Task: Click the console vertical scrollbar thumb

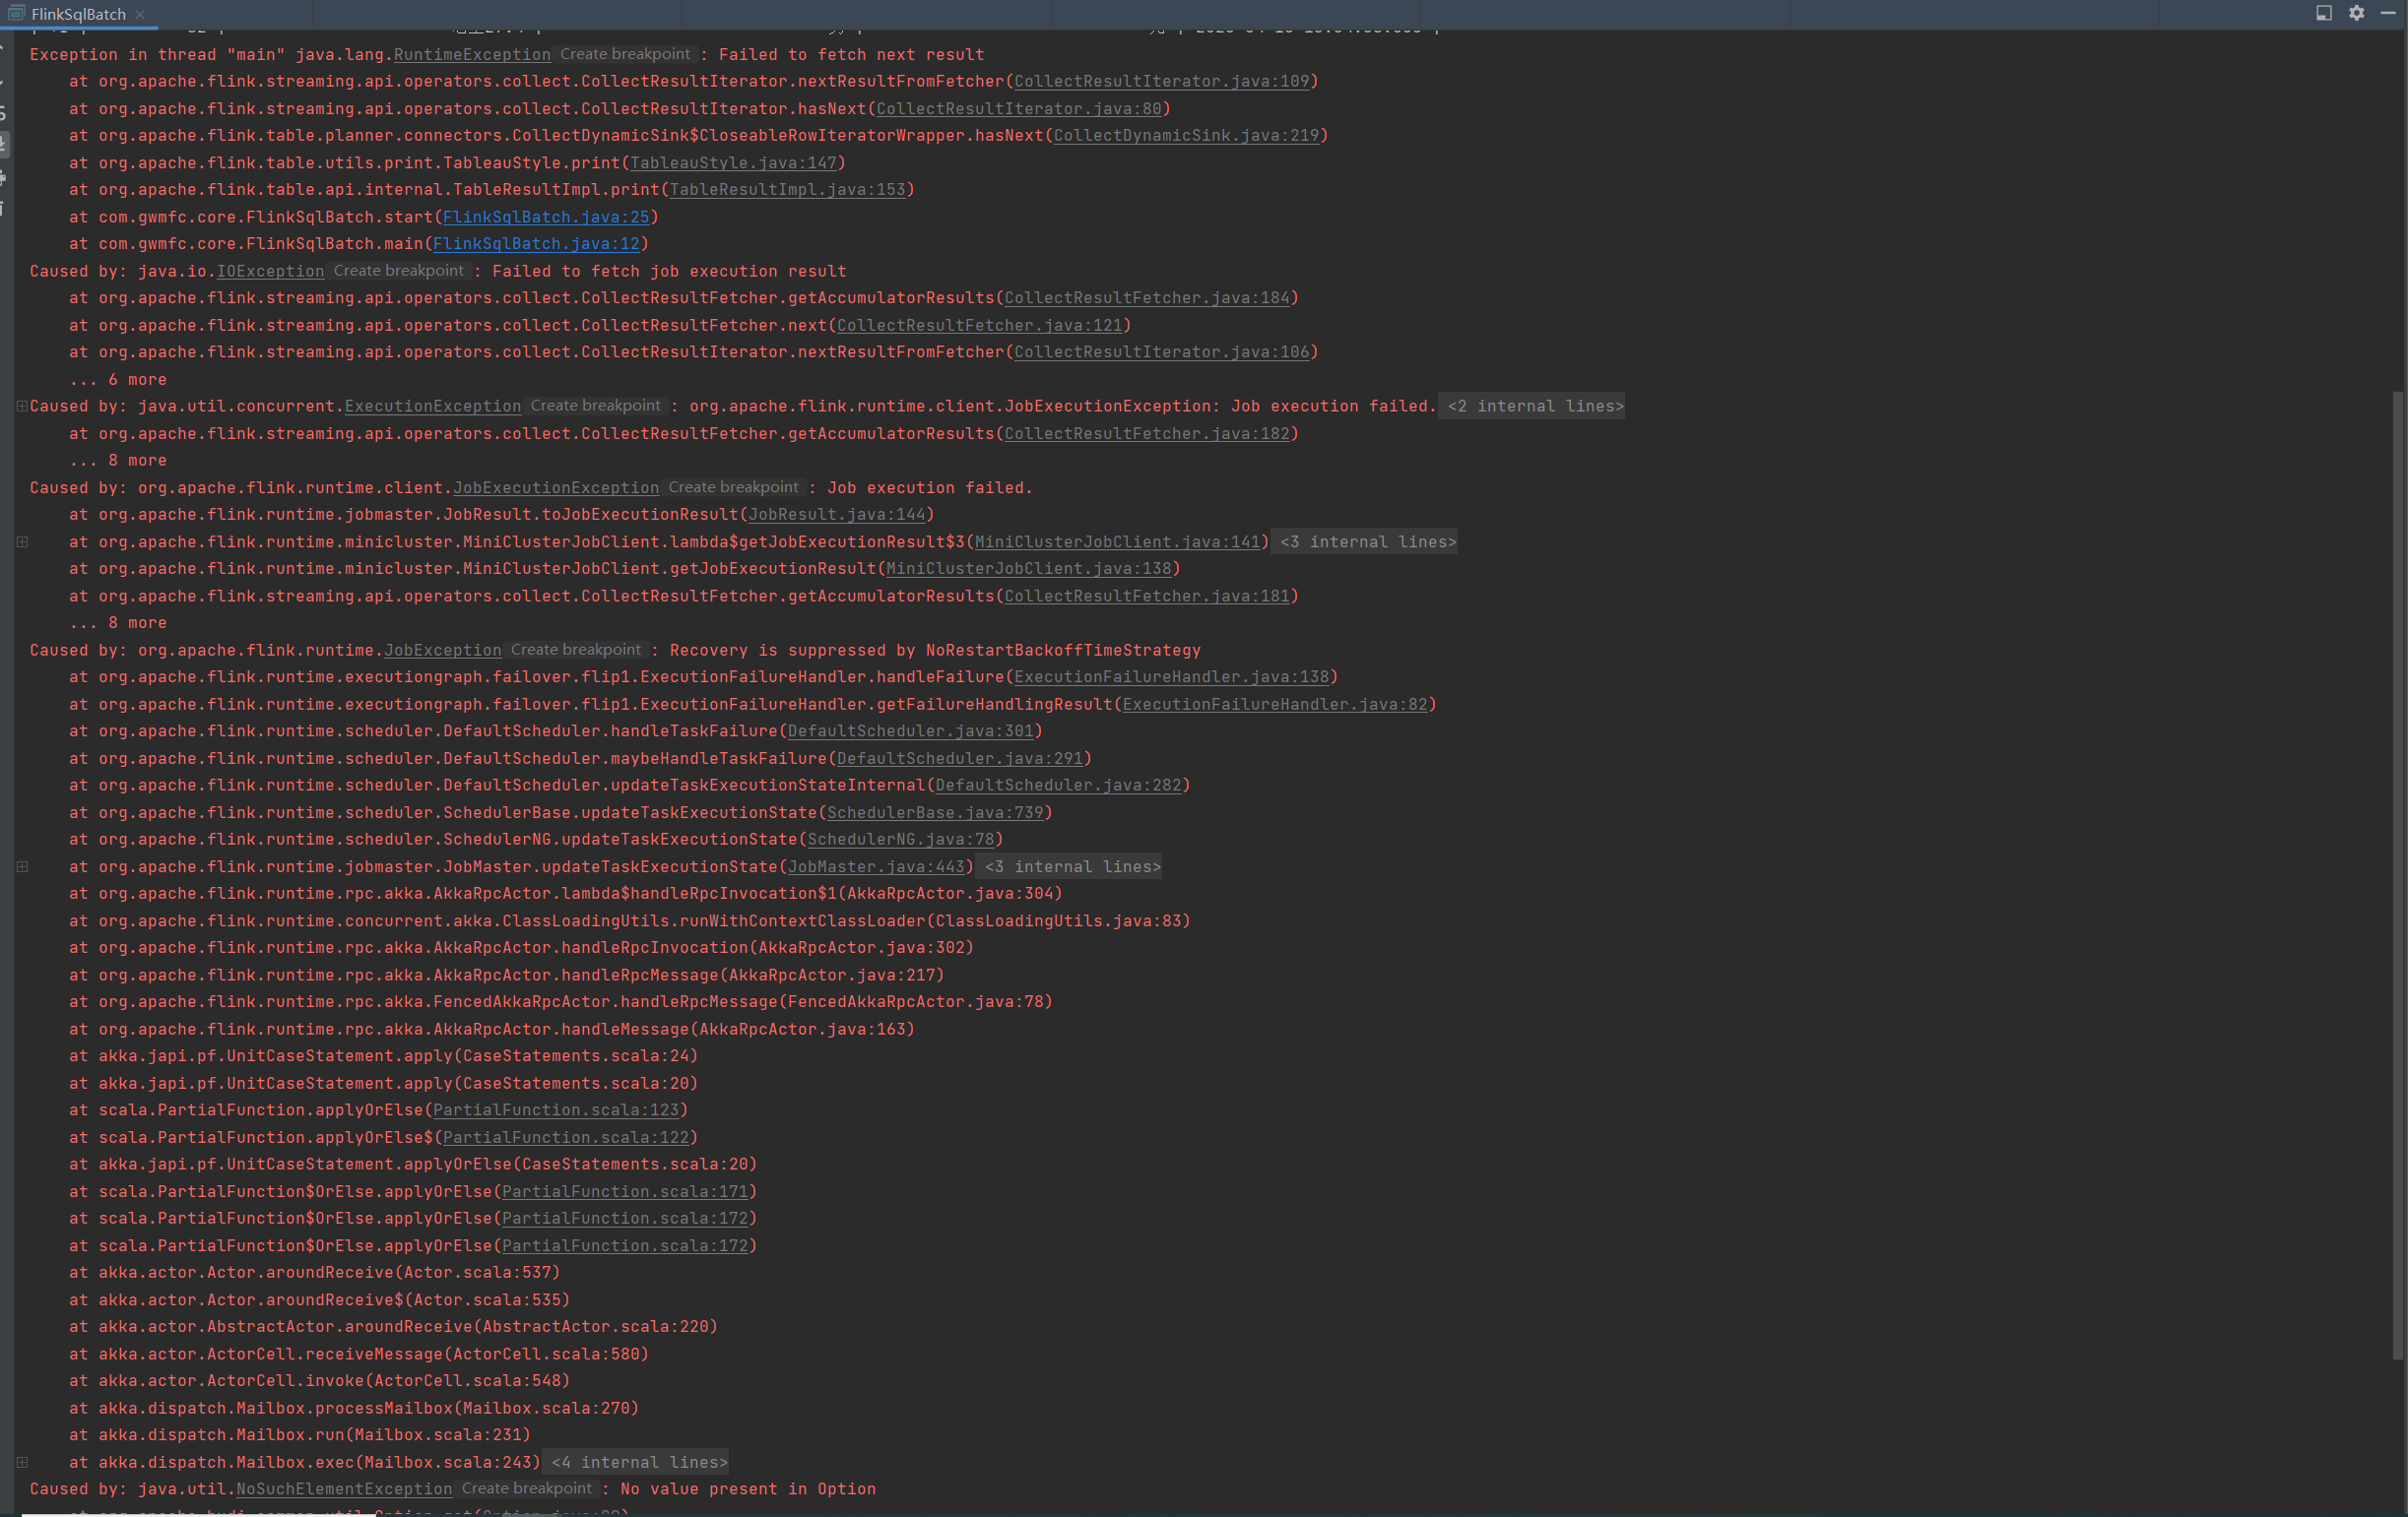Action: pos(2397,874)
